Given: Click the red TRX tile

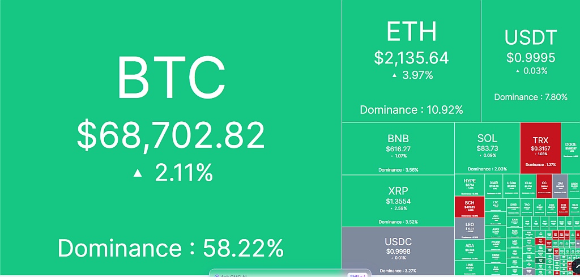Looking at the screenshot, I should coord(540,148).
